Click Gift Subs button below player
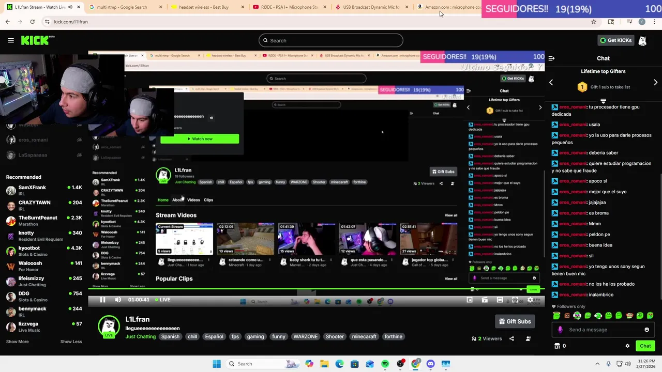The image size is (662, 372). [x=515, y=321]
